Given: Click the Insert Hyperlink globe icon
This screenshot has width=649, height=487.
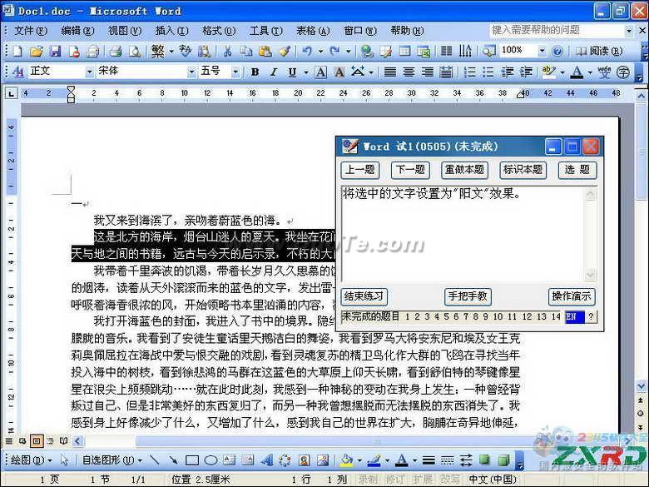Looking at the screenshot, I should point(367,51).
